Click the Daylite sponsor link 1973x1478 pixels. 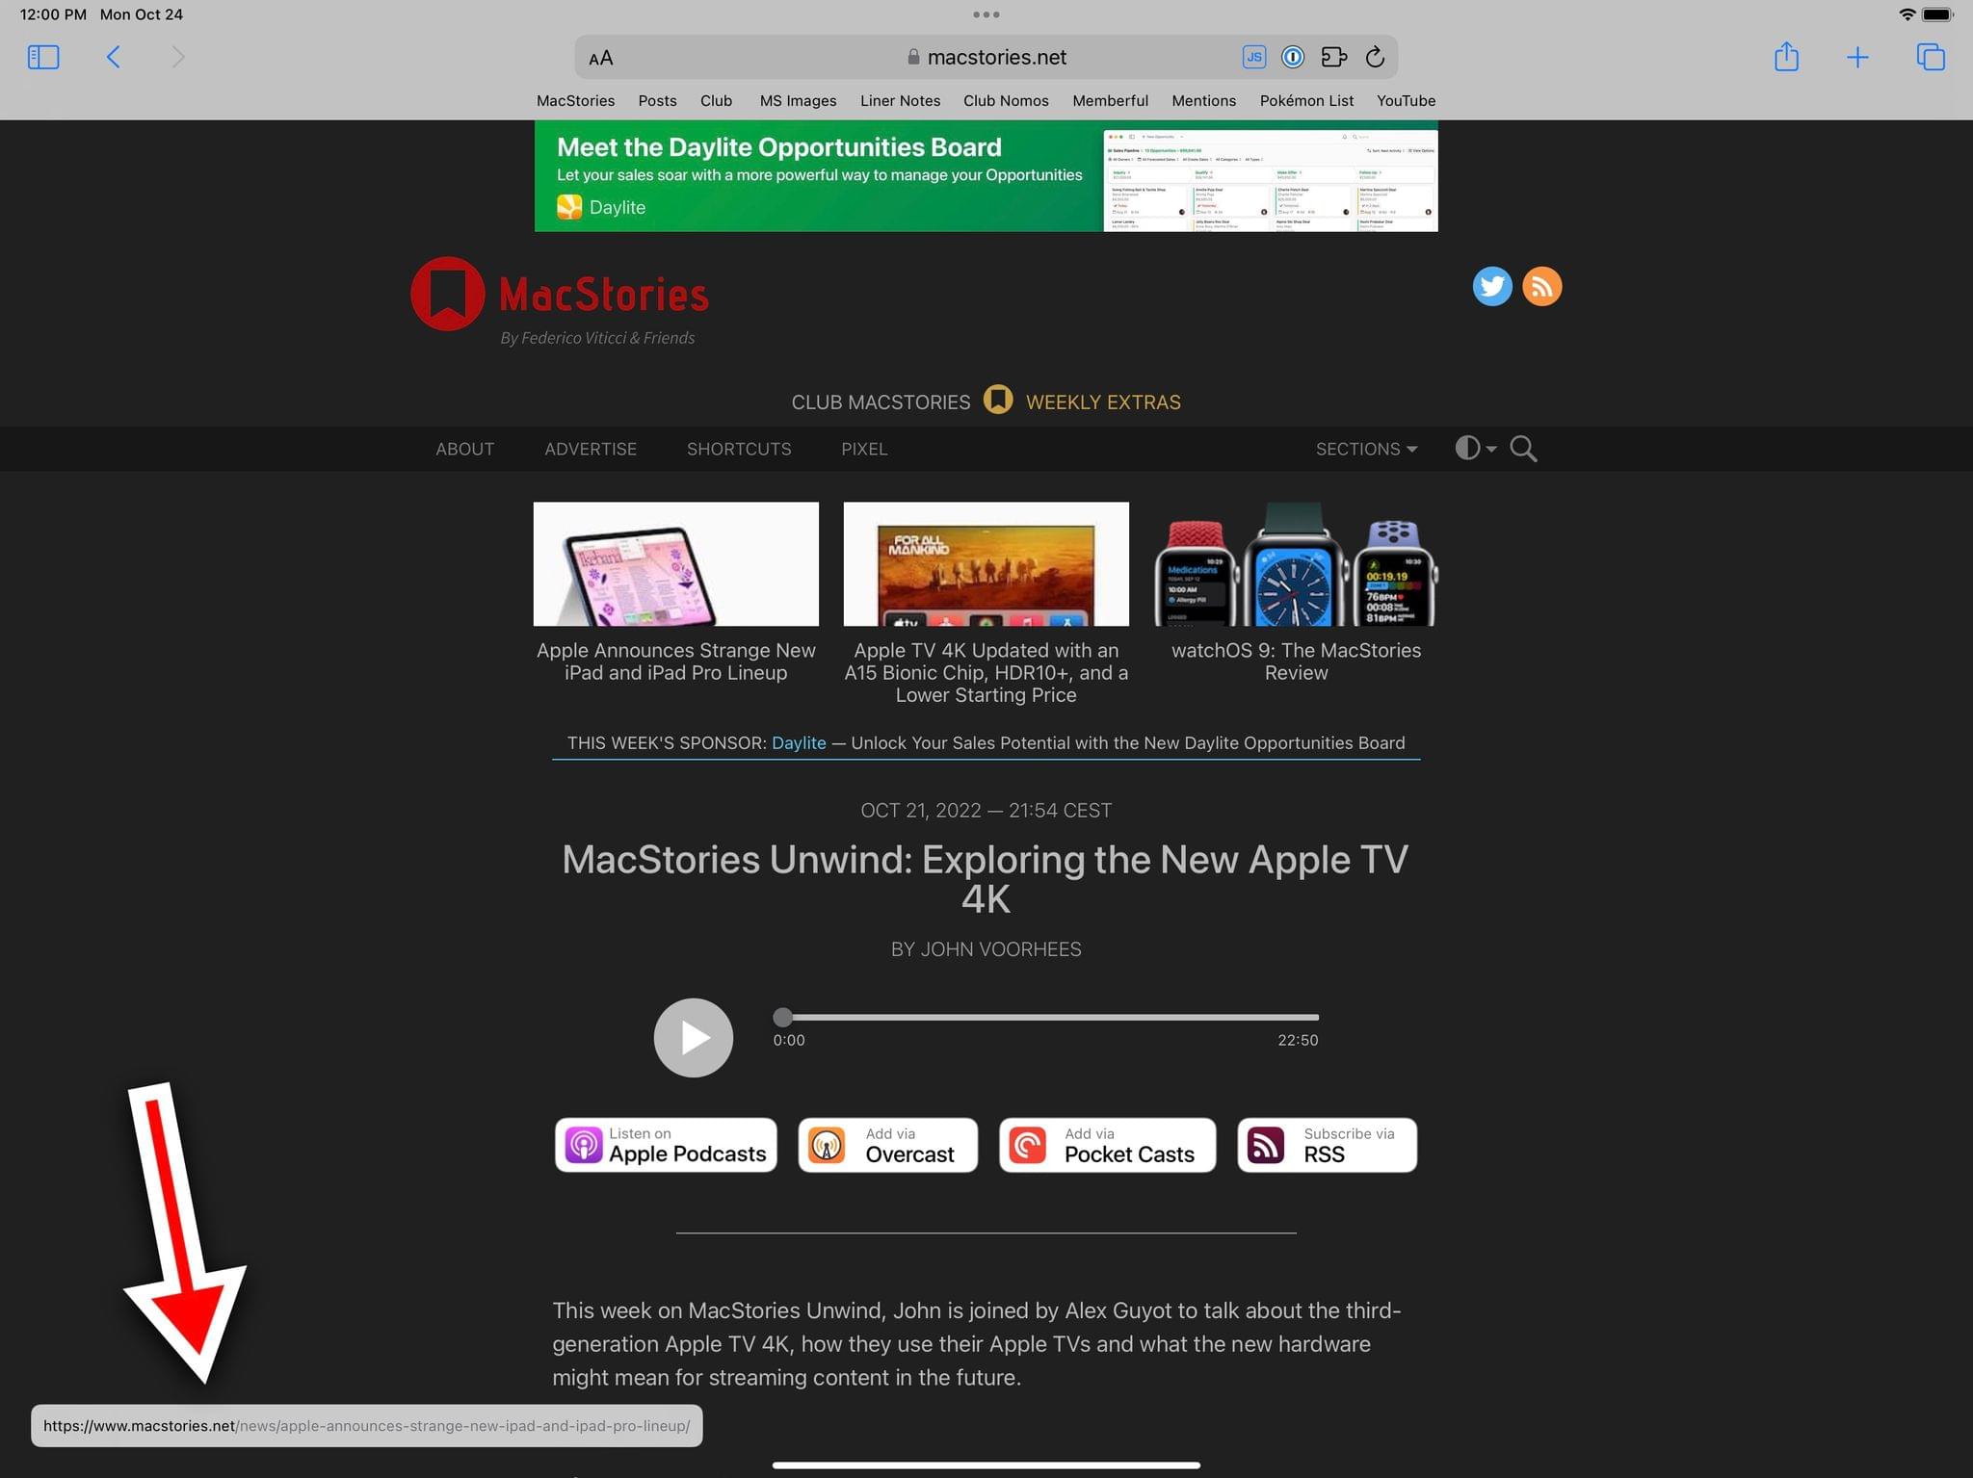799,742
